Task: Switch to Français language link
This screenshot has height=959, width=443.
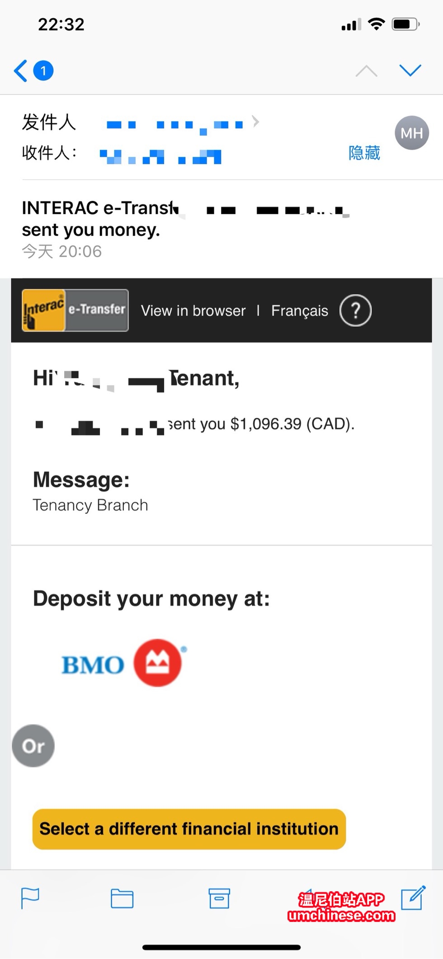Action: [x=299, y=311]
